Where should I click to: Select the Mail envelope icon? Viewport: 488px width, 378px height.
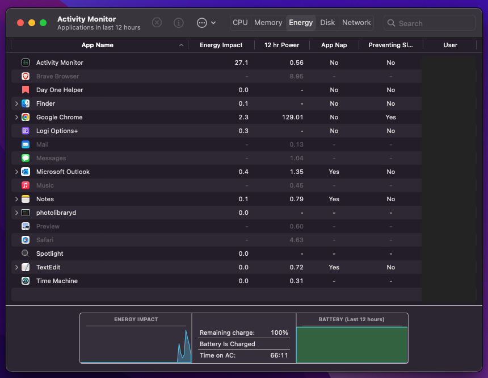(26, 144)
